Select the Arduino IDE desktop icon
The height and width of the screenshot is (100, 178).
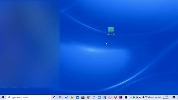point(111,31)
